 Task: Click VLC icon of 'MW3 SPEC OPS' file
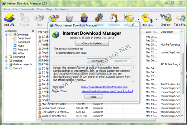tap(40, 104)
